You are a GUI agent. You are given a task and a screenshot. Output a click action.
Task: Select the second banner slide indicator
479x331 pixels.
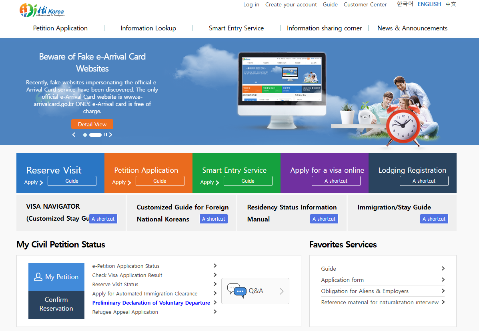click(95, 135)
